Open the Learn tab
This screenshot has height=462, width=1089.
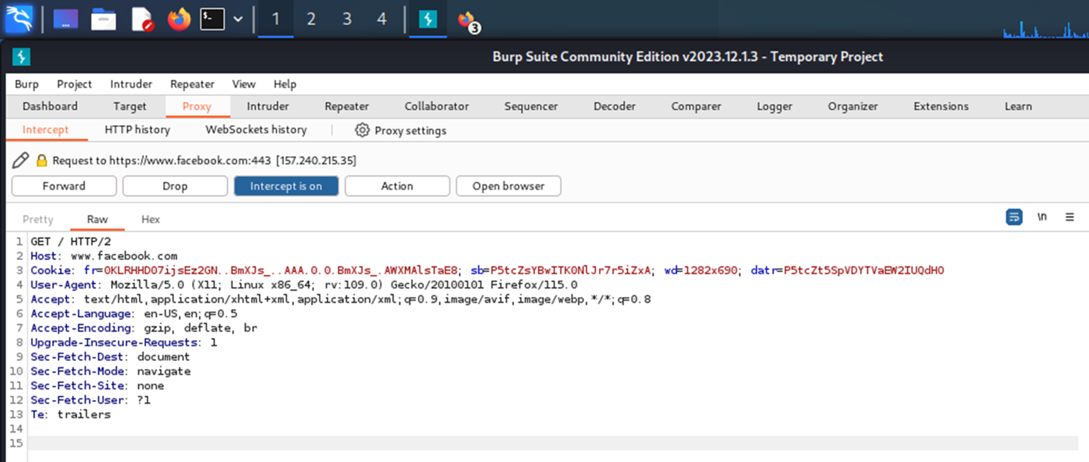1018,107
